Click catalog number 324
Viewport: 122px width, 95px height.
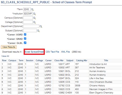pos(77,78)
